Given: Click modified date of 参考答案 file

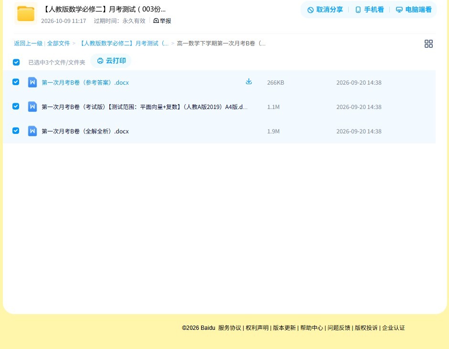Looking at the screenshot, I should [359, 83].
